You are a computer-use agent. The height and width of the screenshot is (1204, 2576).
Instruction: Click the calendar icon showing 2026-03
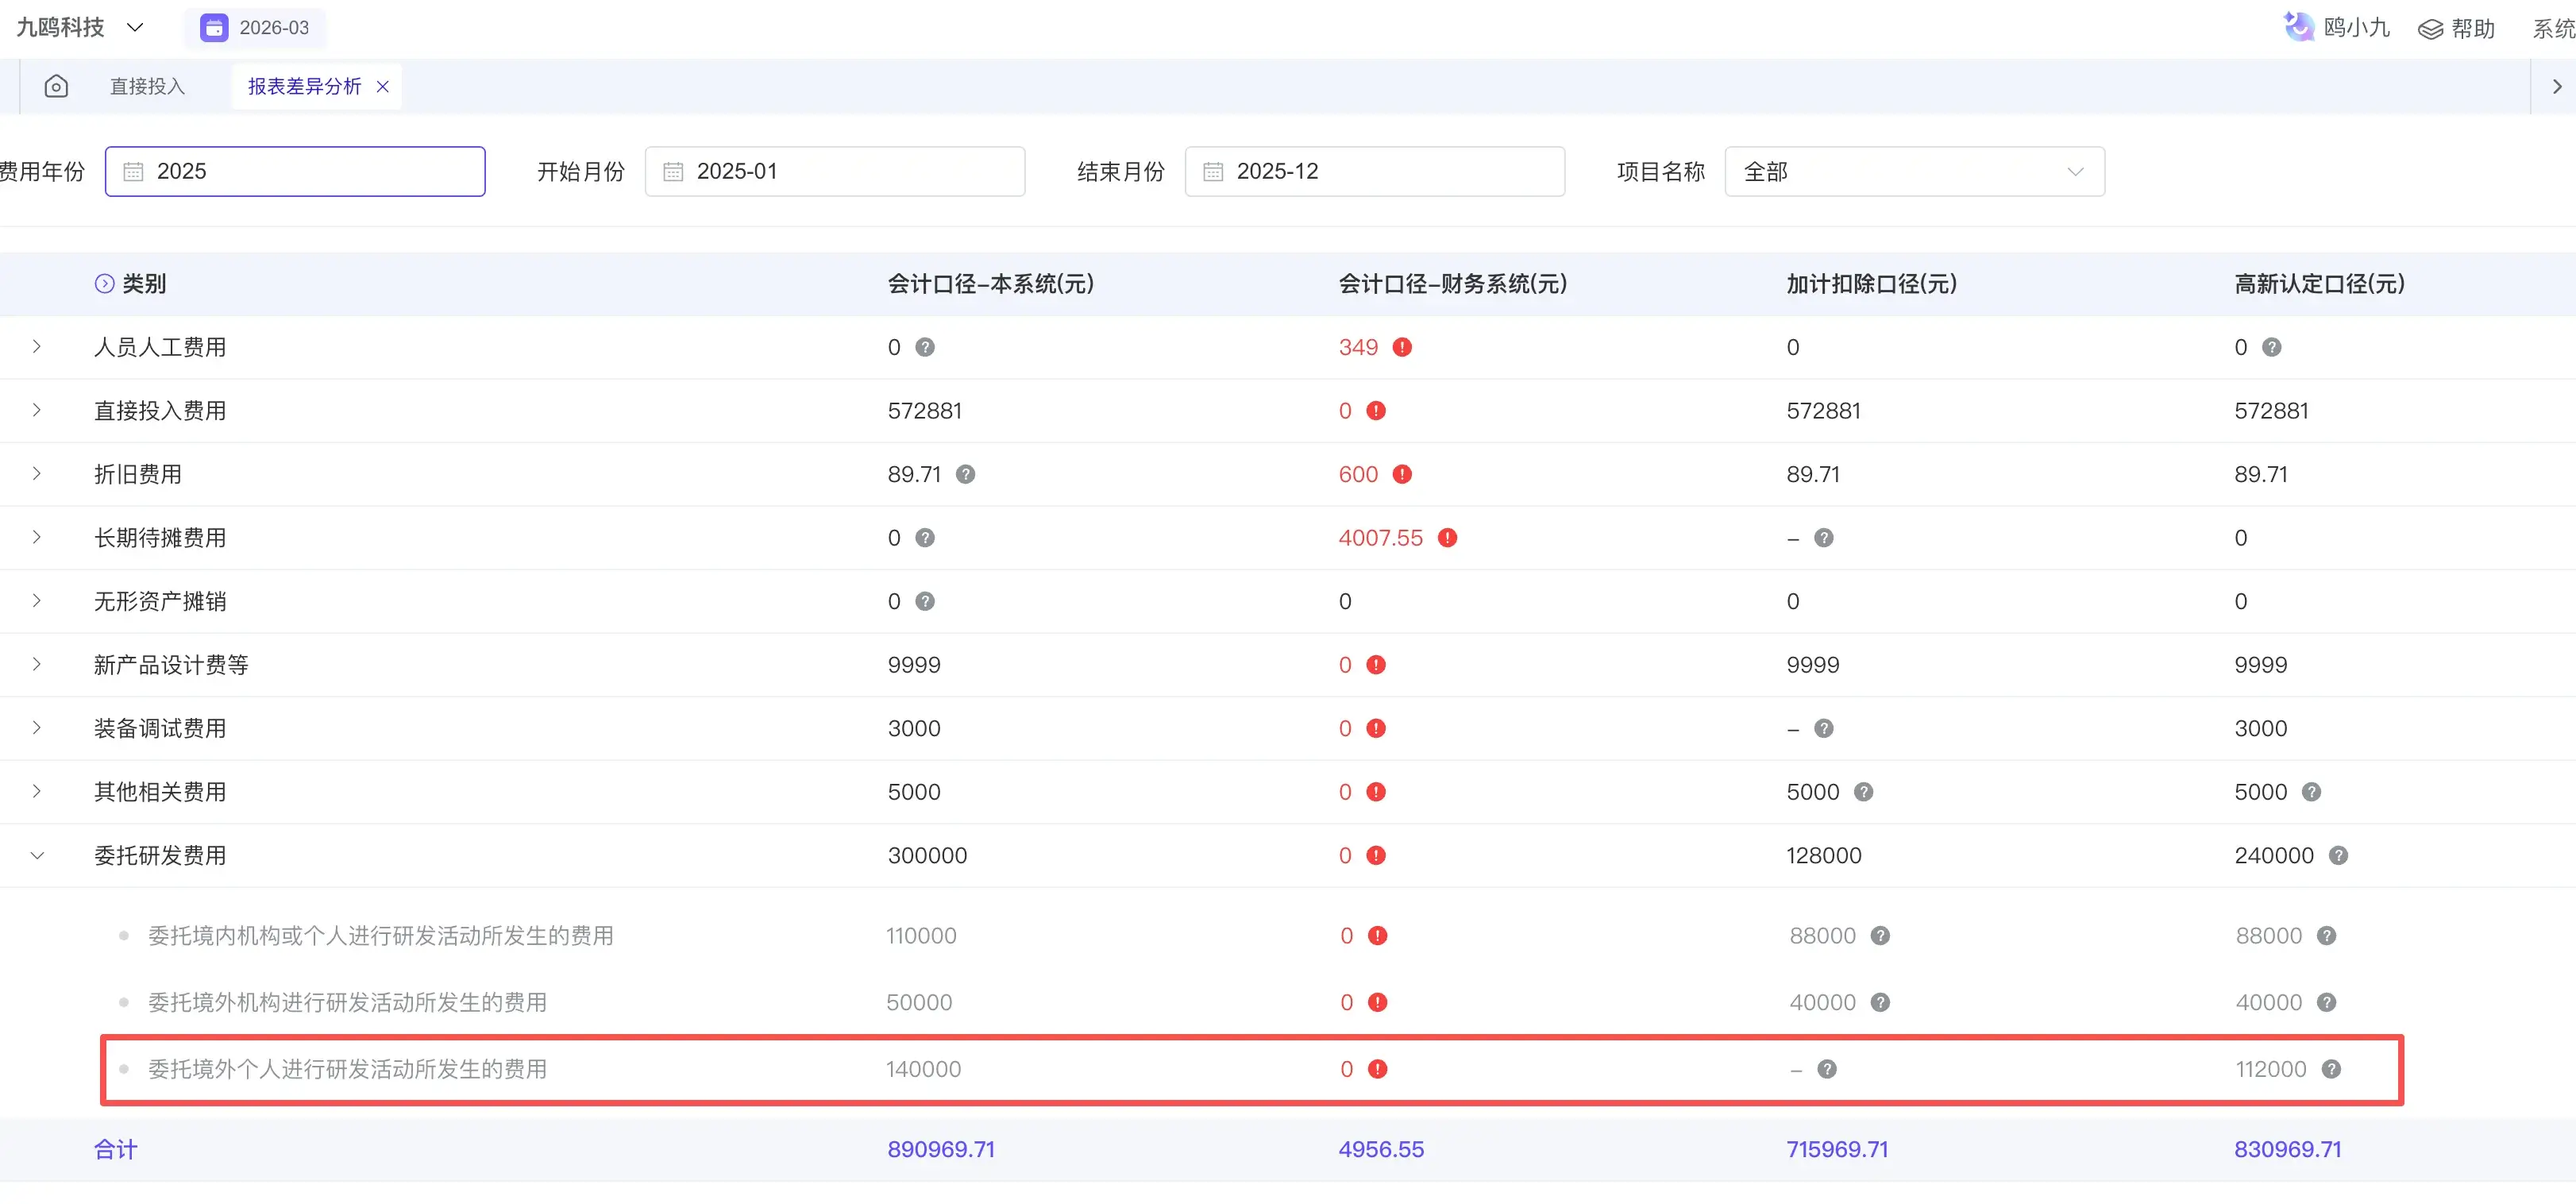click(x=214, y=28)
